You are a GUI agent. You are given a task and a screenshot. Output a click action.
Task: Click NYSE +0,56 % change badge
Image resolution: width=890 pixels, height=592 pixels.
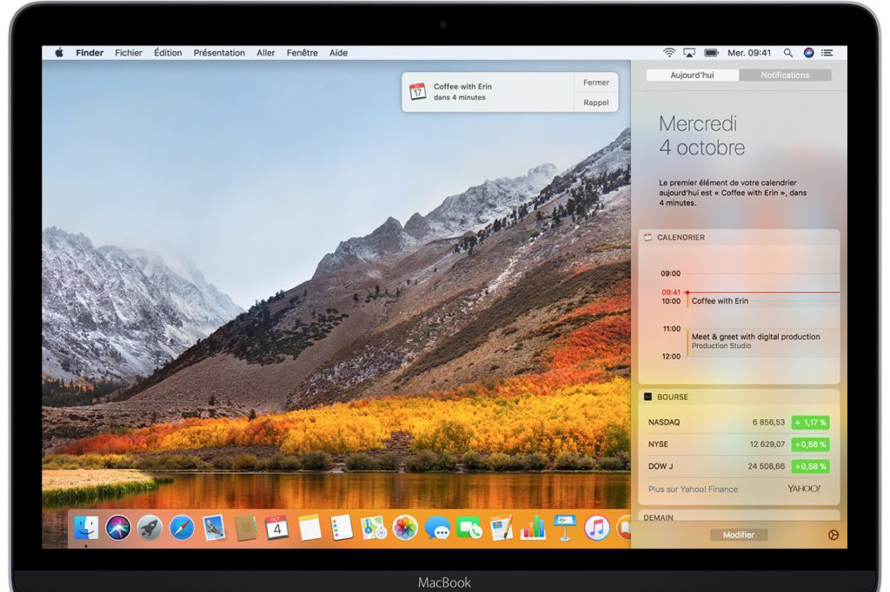coord(811,444)
